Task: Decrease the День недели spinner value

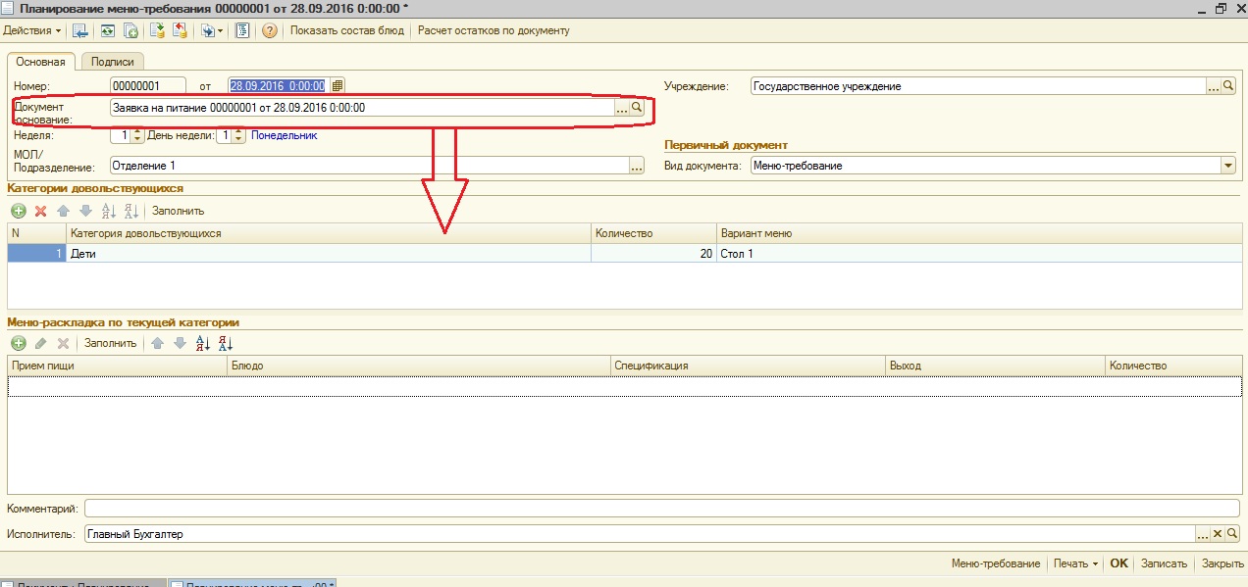Action: point(238,139)
